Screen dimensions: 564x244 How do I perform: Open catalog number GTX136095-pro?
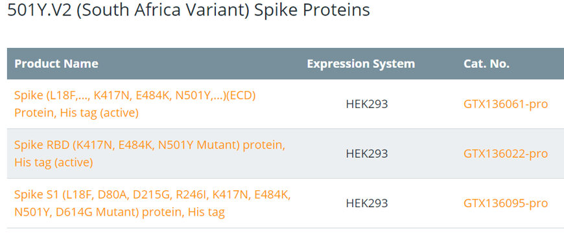[x=506, y=203]
